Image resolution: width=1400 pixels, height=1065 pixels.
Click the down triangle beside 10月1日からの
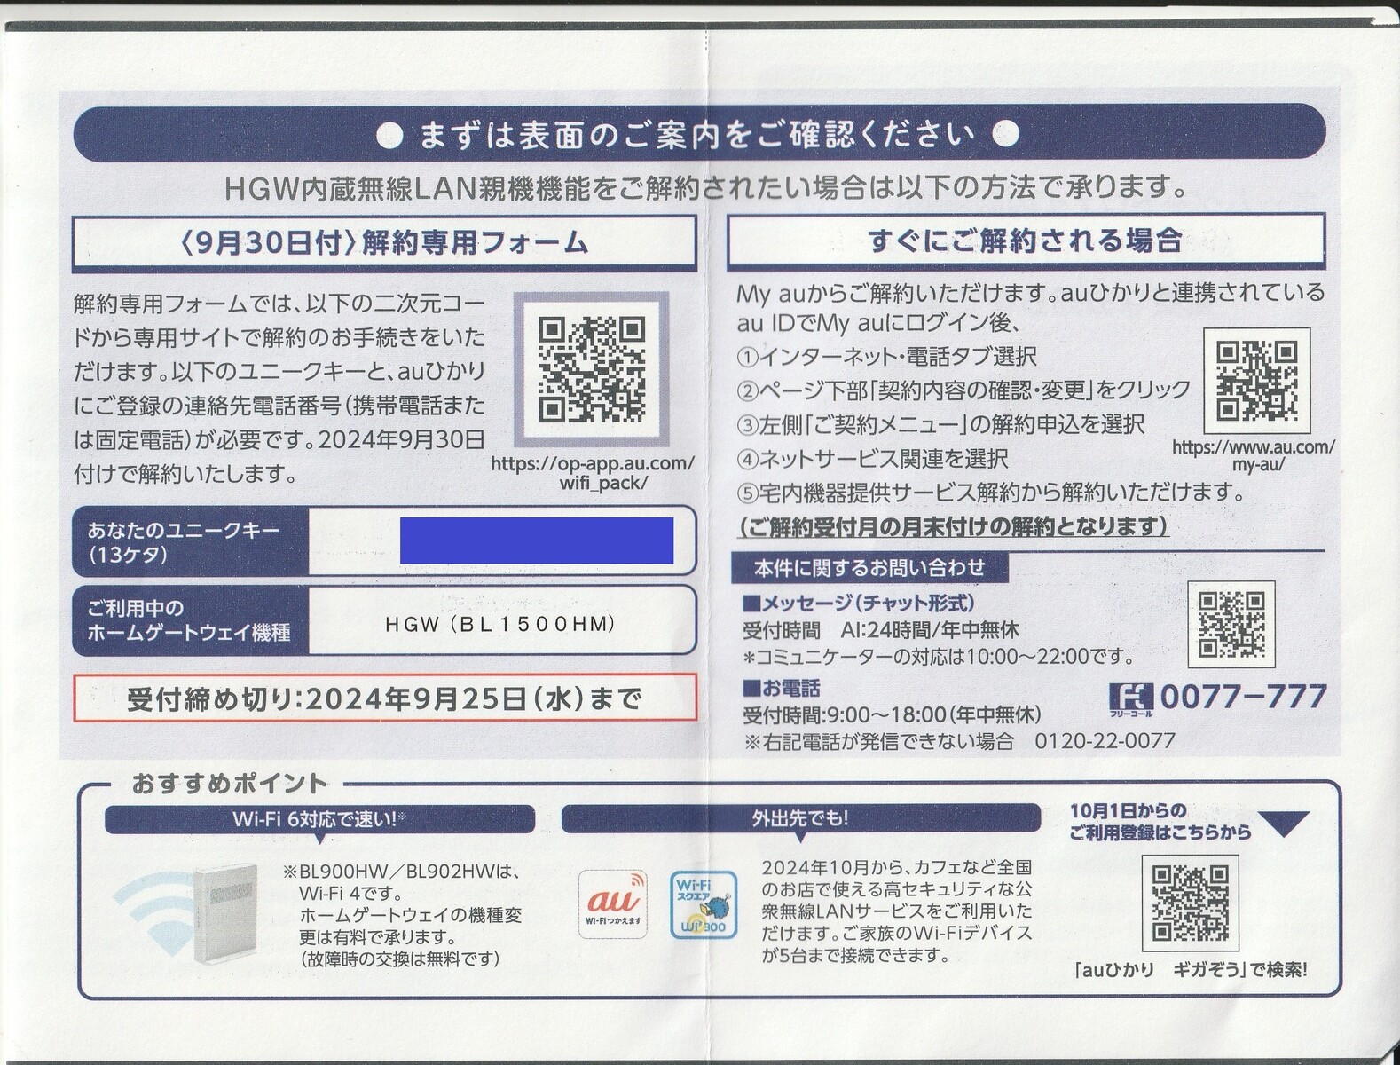(1285, 824)
